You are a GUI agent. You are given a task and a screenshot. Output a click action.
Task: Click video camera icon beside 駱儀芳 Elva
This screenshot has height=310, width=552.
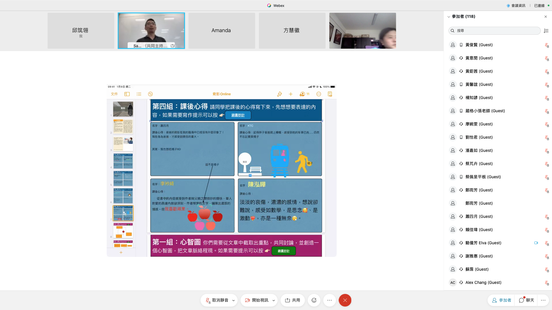[x=536, y=243]
